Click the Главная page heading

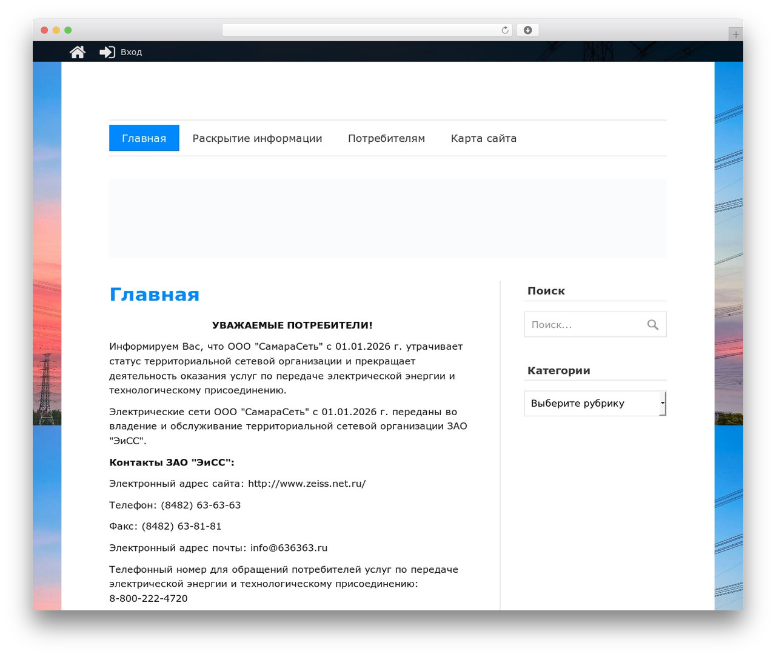[x=155, y=295]
